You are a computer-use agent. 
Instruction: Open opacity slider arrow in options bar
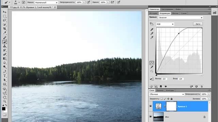84,2
